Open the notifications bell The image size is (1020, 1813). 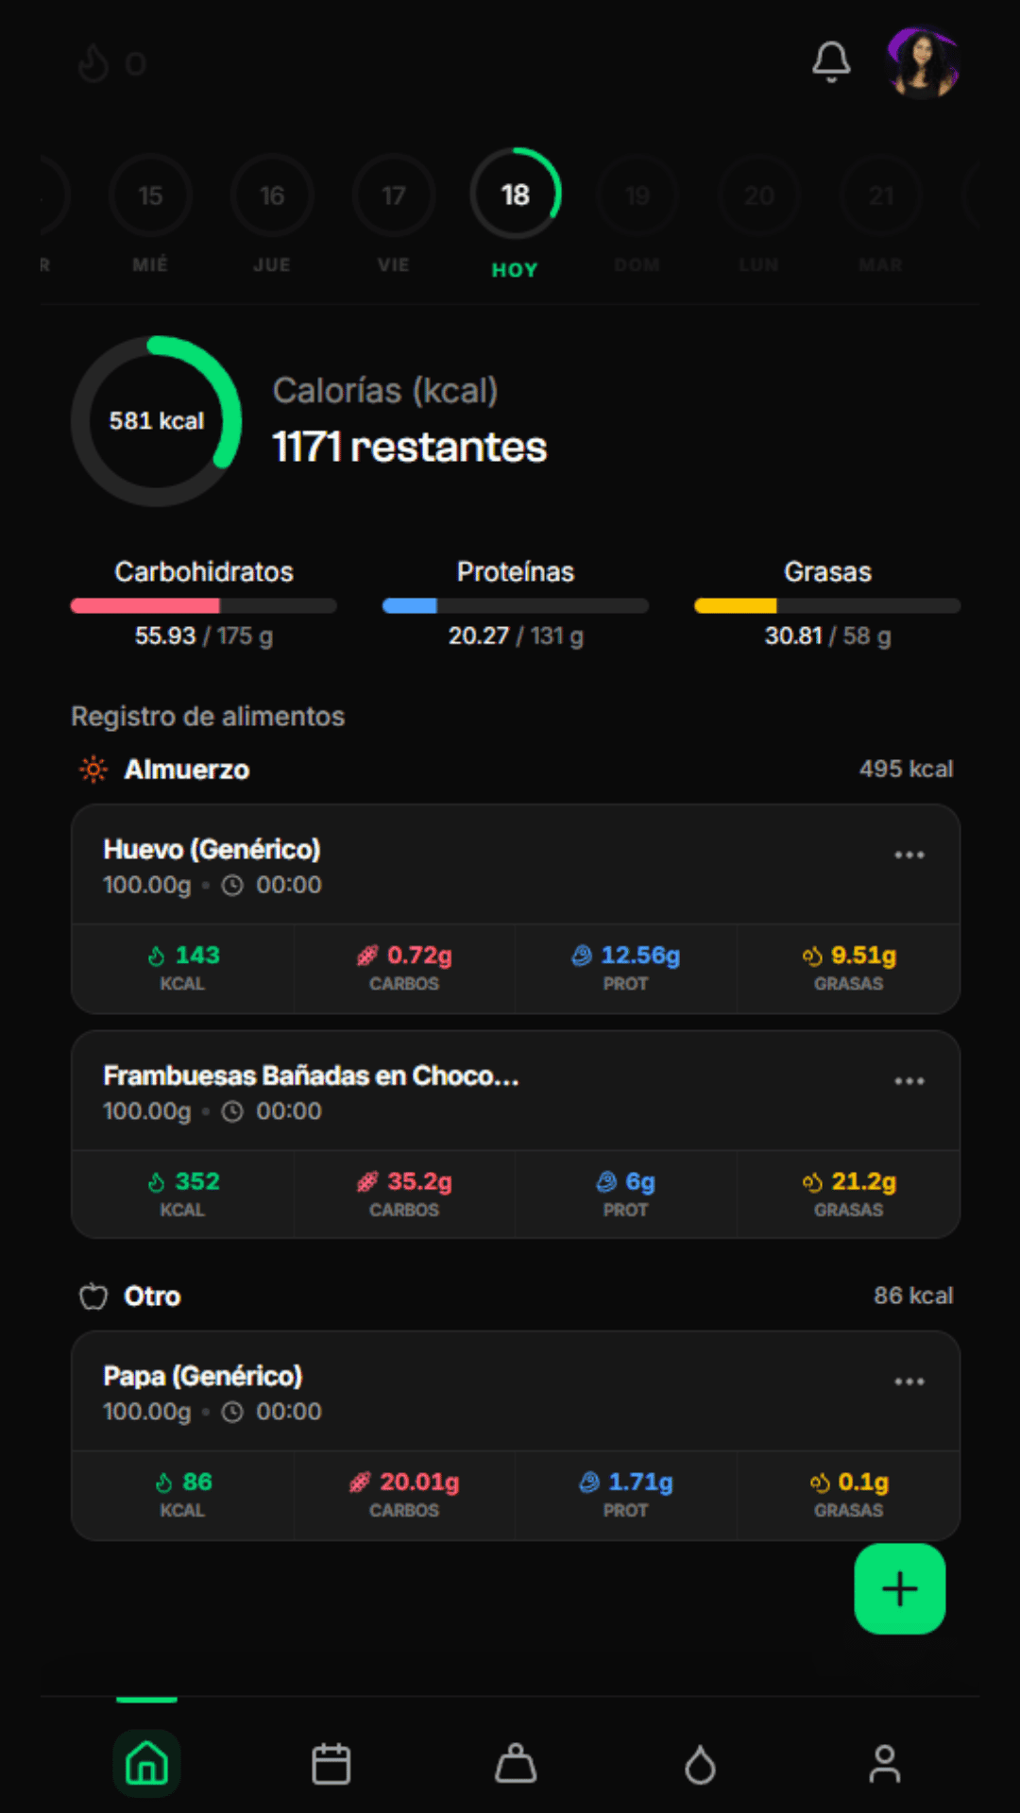point(831,62)
